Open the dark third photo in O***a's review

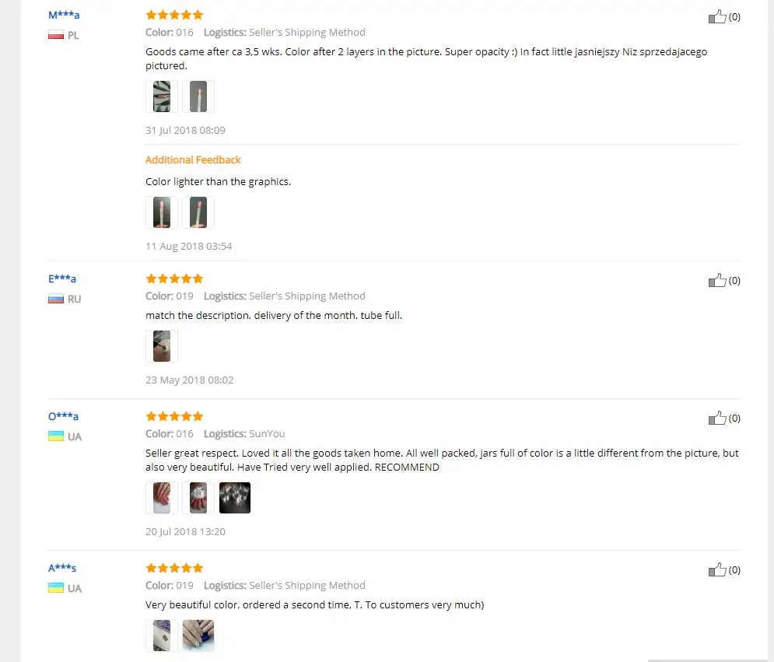click(x=234, y=498)
